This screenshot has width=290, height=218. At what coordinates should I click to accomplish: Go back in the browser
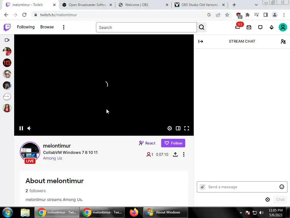(x=6, y=15)
